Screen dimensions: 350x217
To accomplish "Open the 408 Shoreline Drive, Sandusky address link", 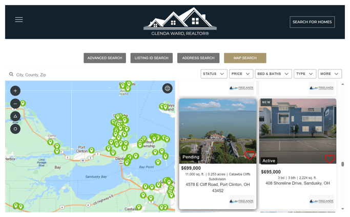I will 298,183.
